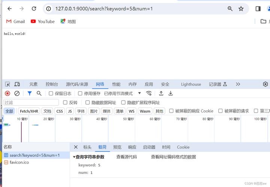Collapse the 查询字符串参数 section
The image size is (270, 187).
74,157
